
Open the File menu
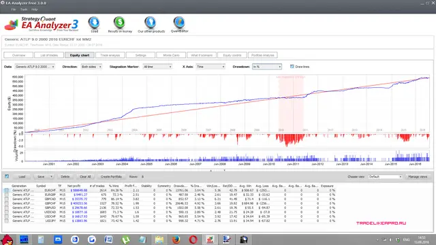click(14, 10)
